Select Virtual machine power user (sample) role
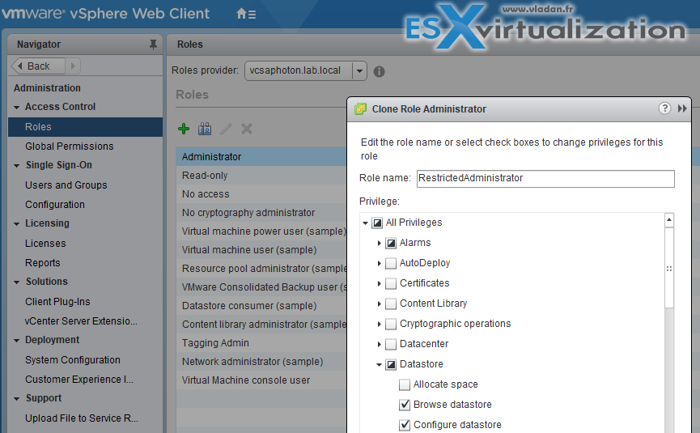The image size is (700, 433). [x=261, y=231]
